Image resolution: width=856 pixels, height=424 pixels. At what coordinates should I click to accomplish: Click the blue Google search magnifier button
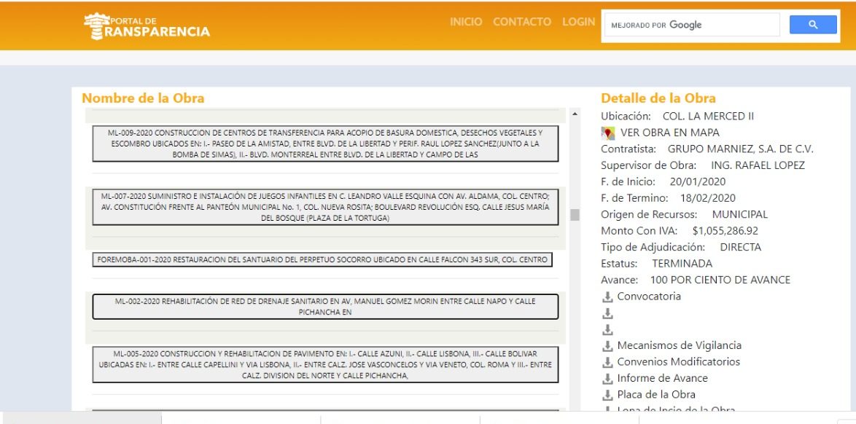813,25
